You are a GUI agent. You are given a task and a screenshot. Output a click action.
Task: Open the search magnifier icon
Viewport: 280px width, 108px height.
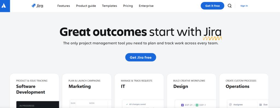[x=229, y=6]
